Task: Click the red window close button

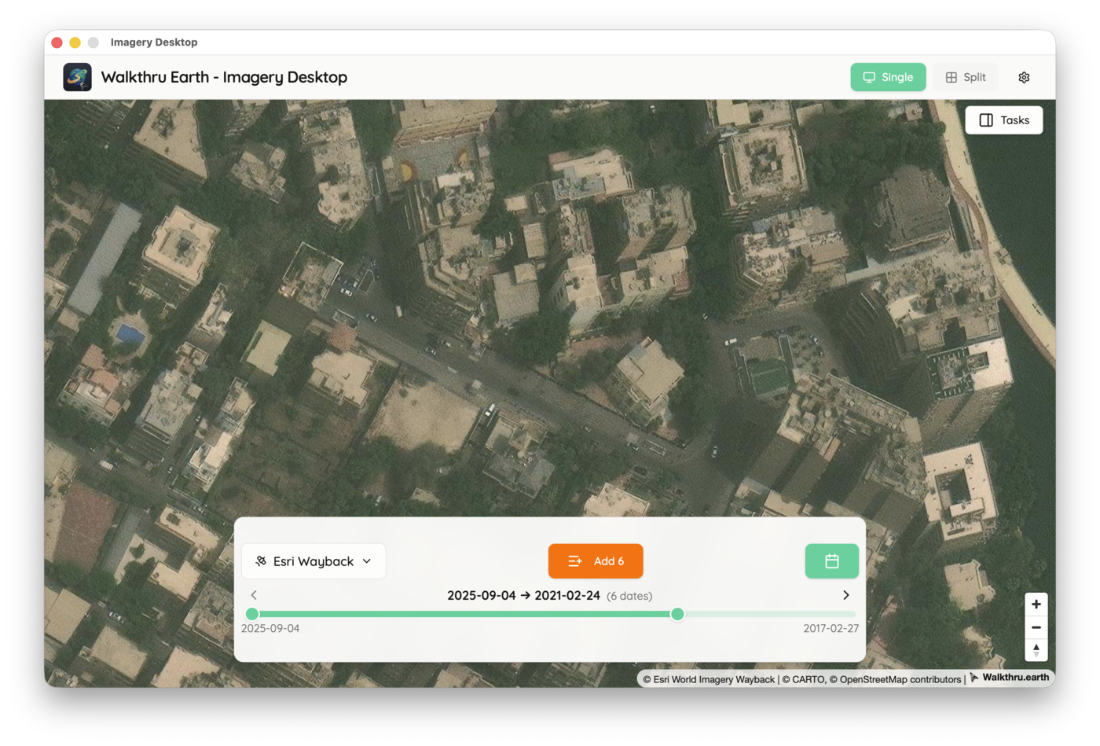Action: (x=57, y=42)
